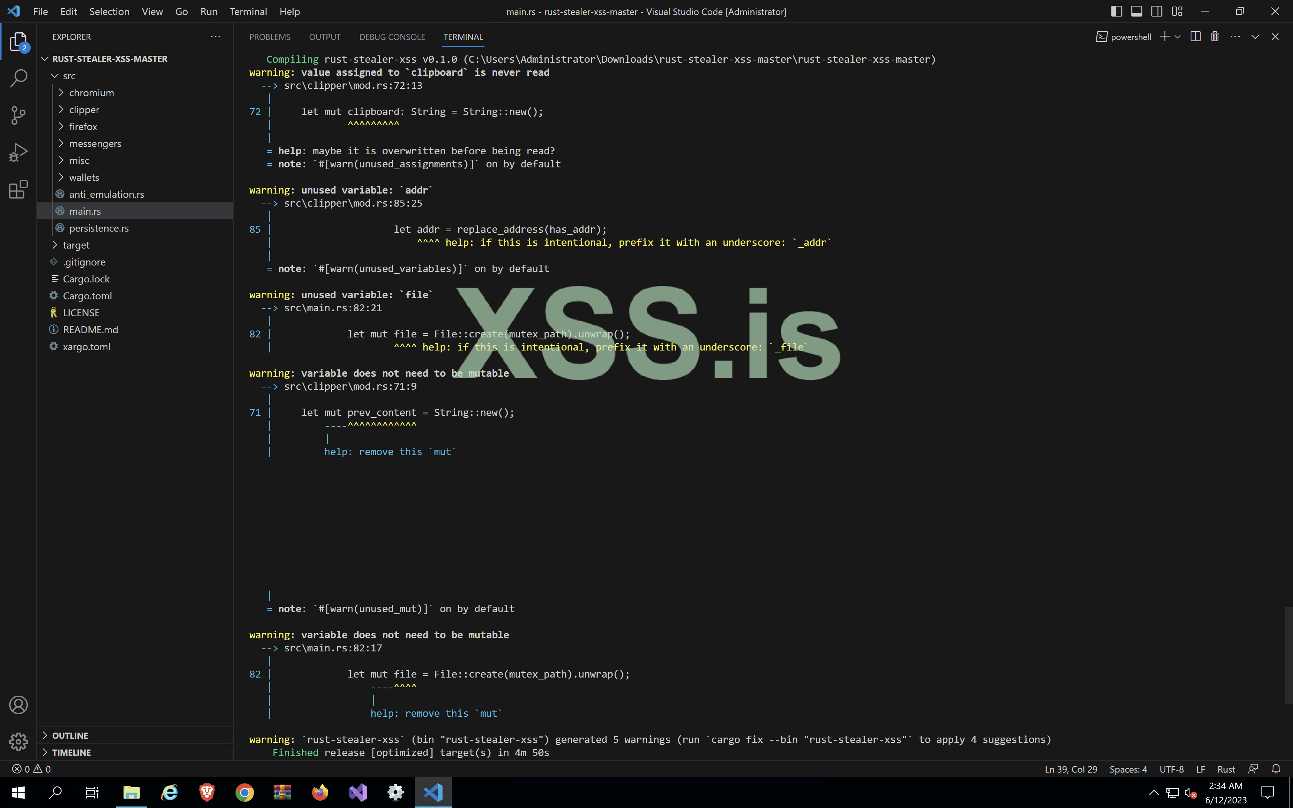The width and height of the screenshot is (1293, 808).
Task: Toggle the Panel visibility
Action: tap(1136, 11)
